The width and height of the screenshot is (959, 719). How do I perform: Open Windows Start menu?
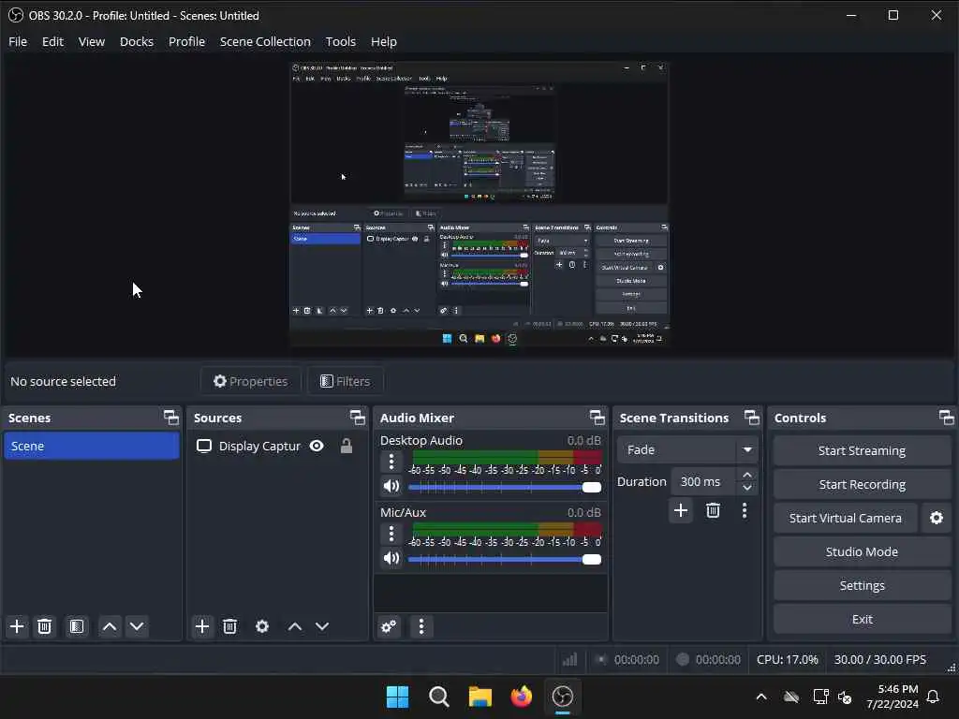397,697
